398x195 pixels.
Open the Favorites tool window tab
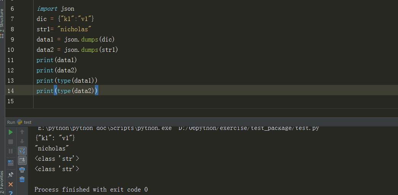(2, 182)
